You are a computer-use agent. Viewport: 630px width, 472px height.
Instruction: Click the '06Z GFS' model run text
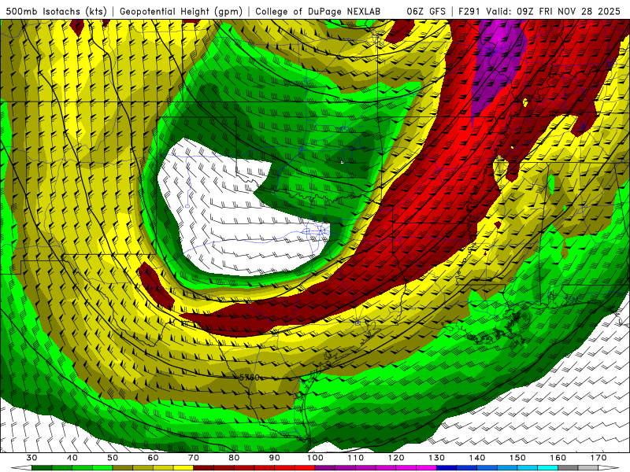click(x=426, y=11)
